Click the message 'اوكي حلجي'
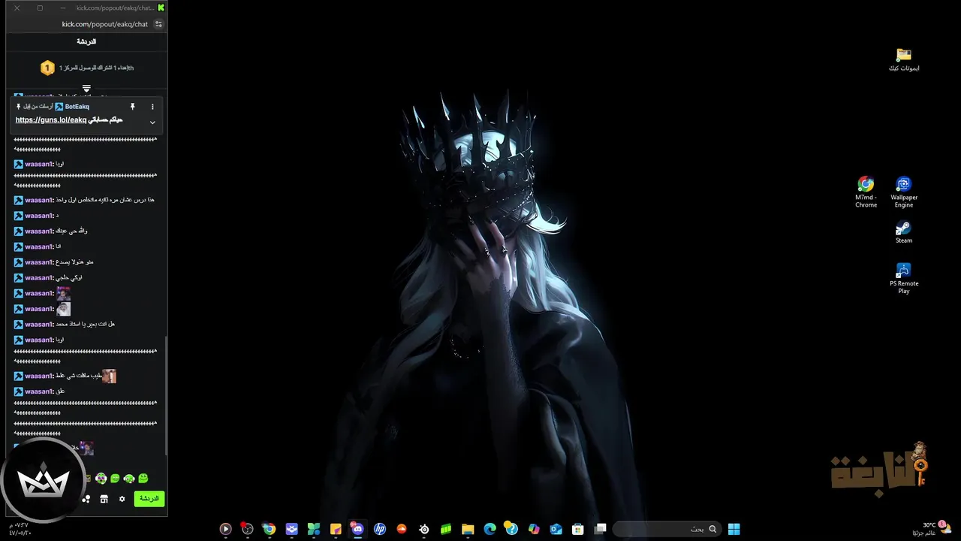Viewport: 961px width, 541px height. (69, 278)
